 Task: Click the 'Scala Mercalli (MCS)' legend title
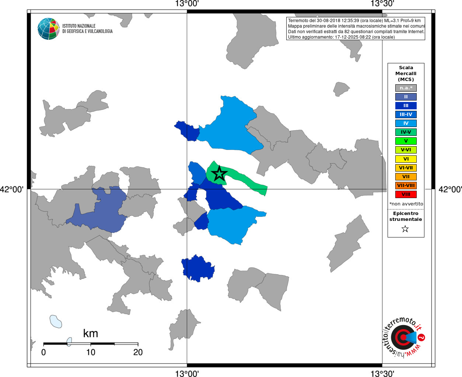point(406,74)
